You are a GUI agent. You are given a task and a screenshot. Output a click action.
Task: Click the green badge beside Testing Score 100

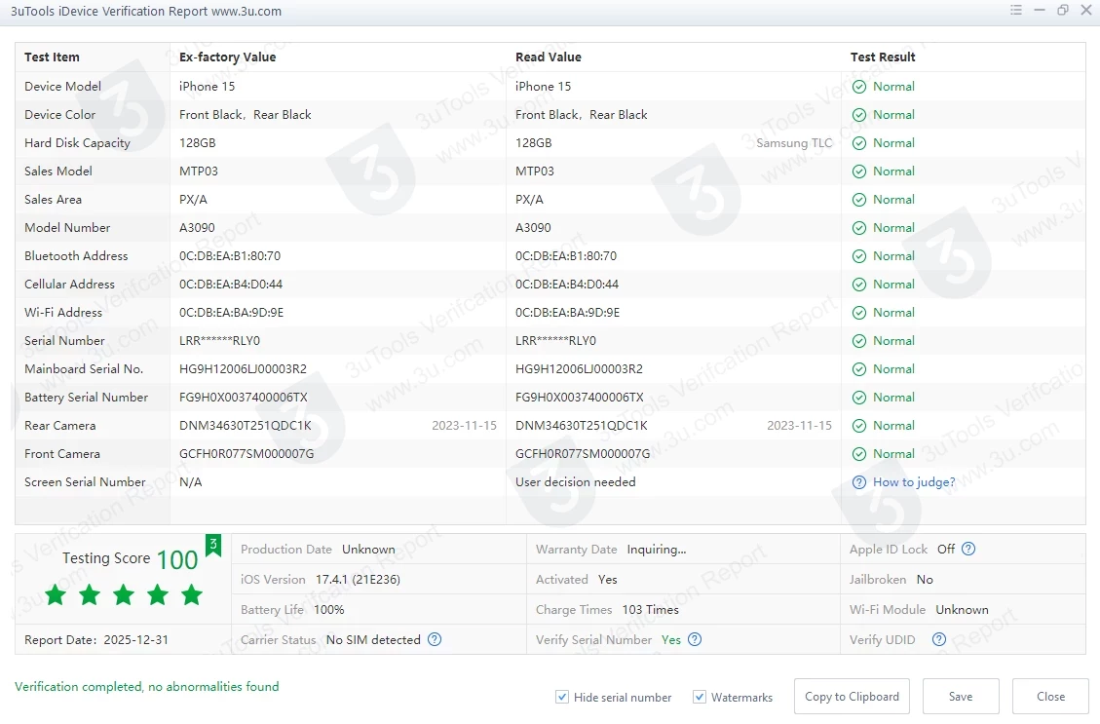(x=213, y=546)
